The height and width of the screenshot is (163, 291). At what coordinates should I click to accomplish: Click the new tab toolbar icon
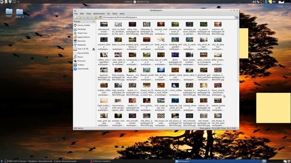click(75, 17)
